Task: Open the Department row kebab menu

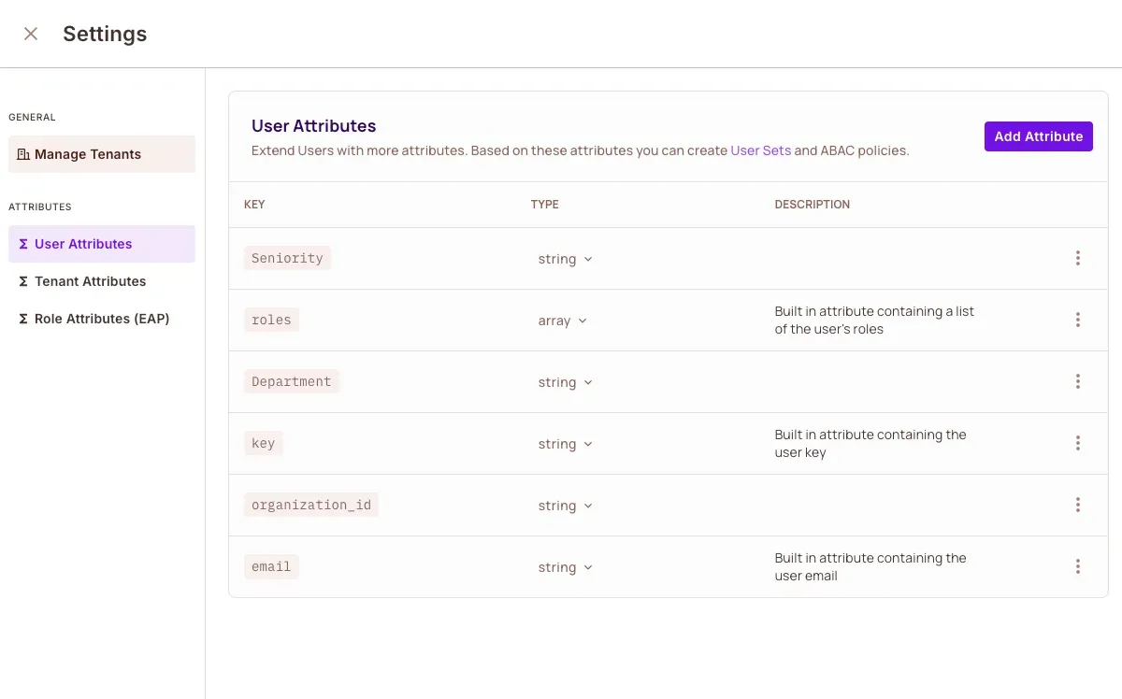Action: point(1077,382)
